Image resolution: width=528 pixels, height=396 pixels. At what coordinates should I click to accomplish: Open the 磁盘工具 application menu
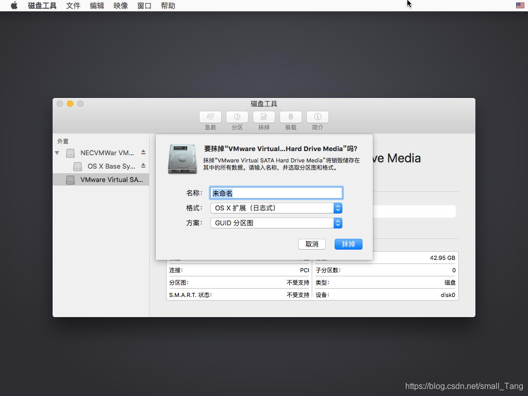point(42,6)
